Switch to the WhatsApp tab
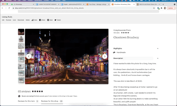 pyautogui.click(x=18, y=4)
